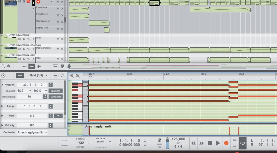Image resolution: width=277 pixels, height=153 pixels.
Task: Click the 34.1 ruler marker
Action: [x=166, y=74]
